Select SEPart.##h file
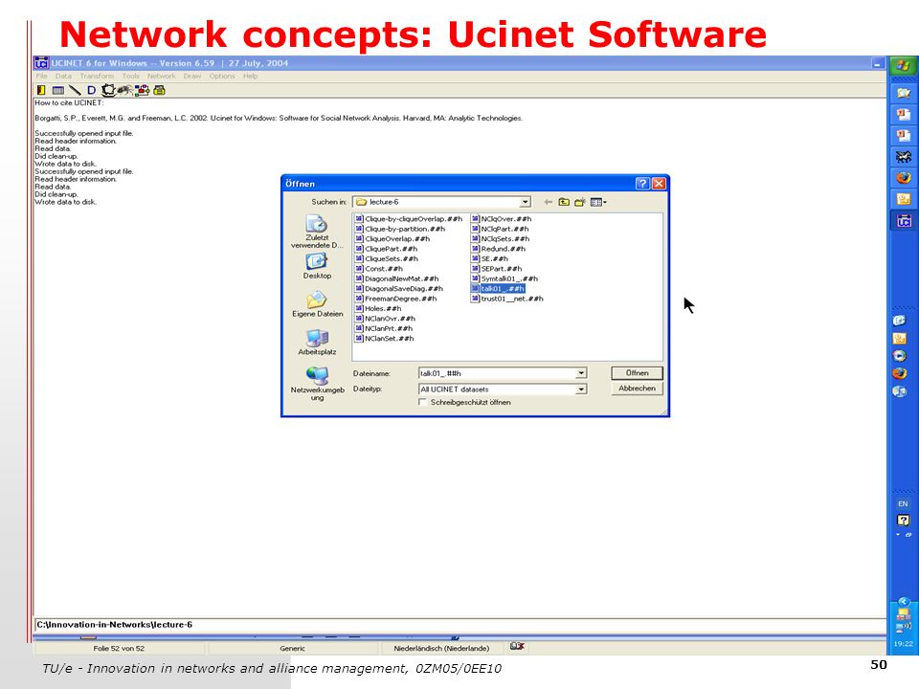 click(497, 269)
